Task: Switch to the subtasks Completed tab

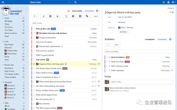Action: tap(162, 39)
